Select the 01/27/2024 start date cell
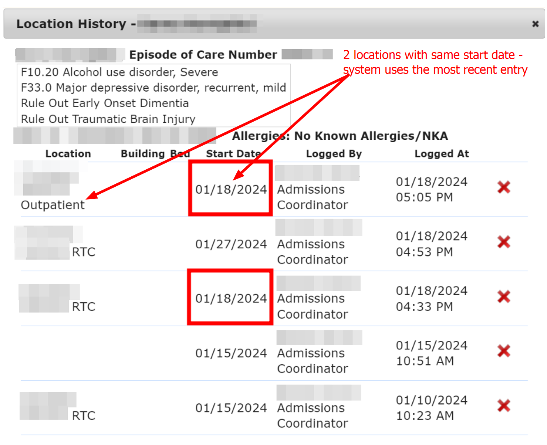 [231, 244]
